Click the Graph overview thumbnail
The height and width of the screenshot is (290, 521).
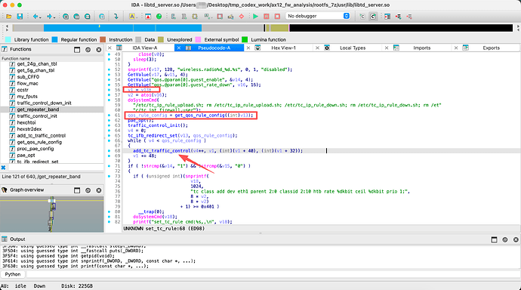(52, 214)
